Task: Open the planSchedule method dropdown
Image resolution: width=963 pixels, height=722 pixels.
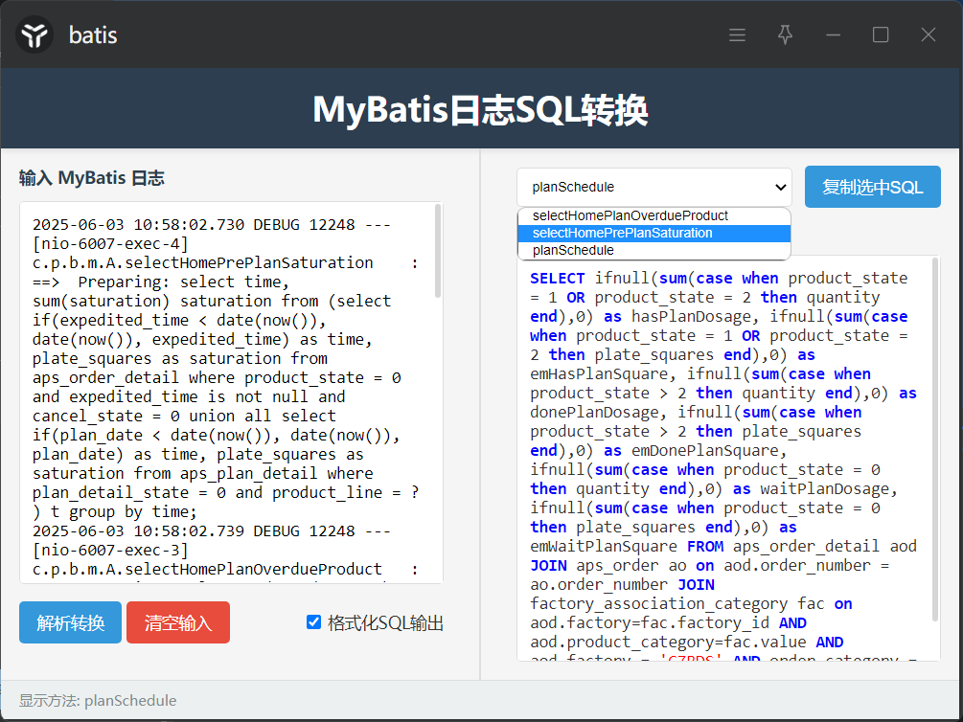Action: [654, 187]
